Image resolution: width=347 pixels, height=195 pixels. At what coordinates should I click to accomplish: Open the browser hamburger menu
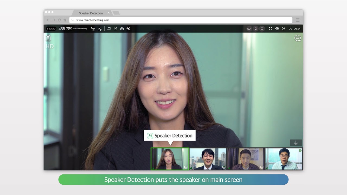298,20
